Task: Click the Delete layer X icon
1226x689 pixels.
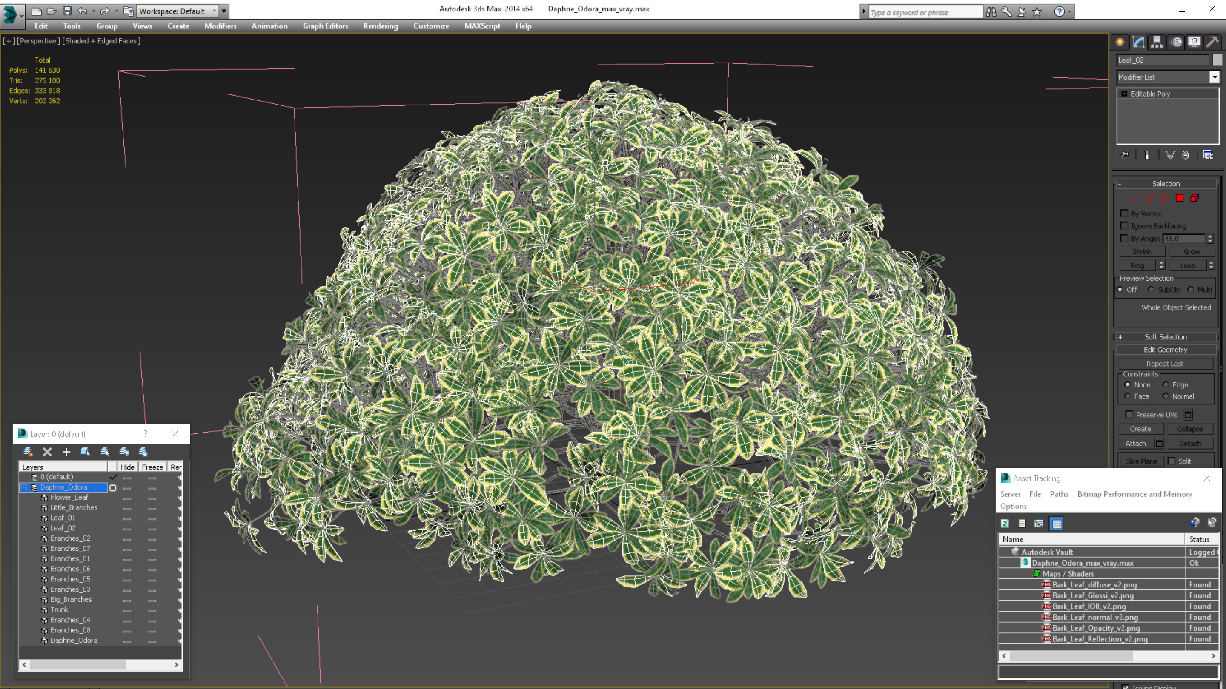Action: click(x=47, y=452)
